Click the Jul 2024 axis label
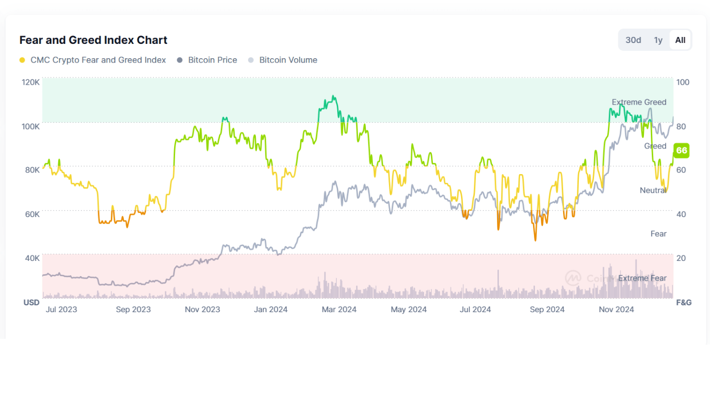 click(475, 310)
